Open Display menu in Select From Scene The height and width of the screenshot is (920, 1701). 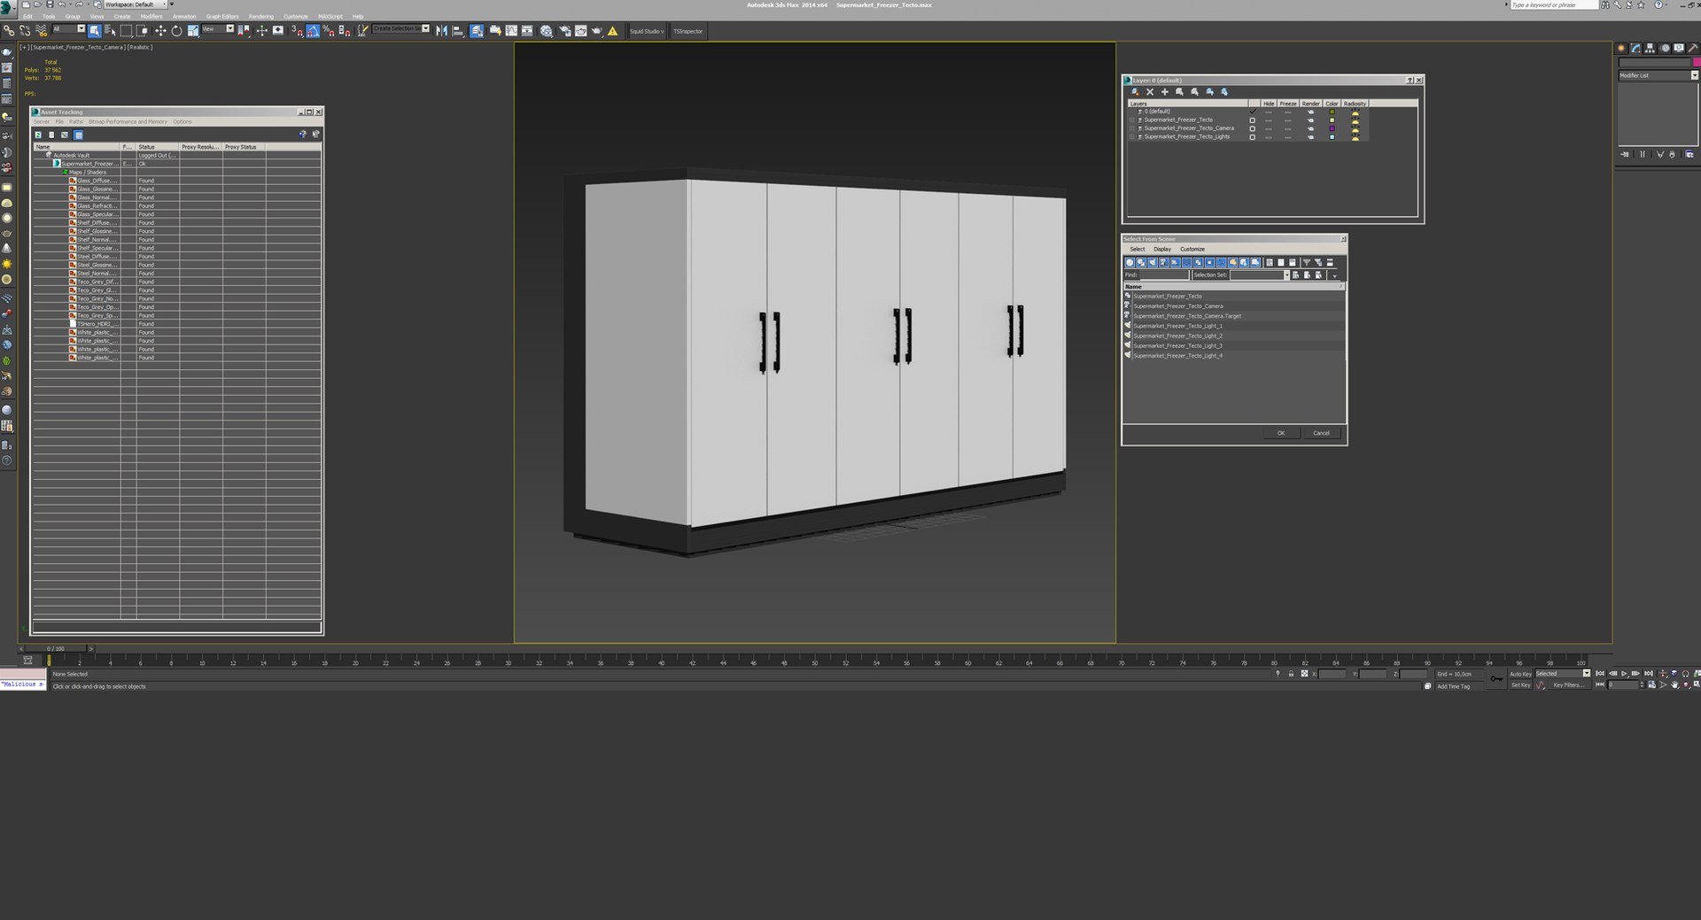tap(1162, 249)
